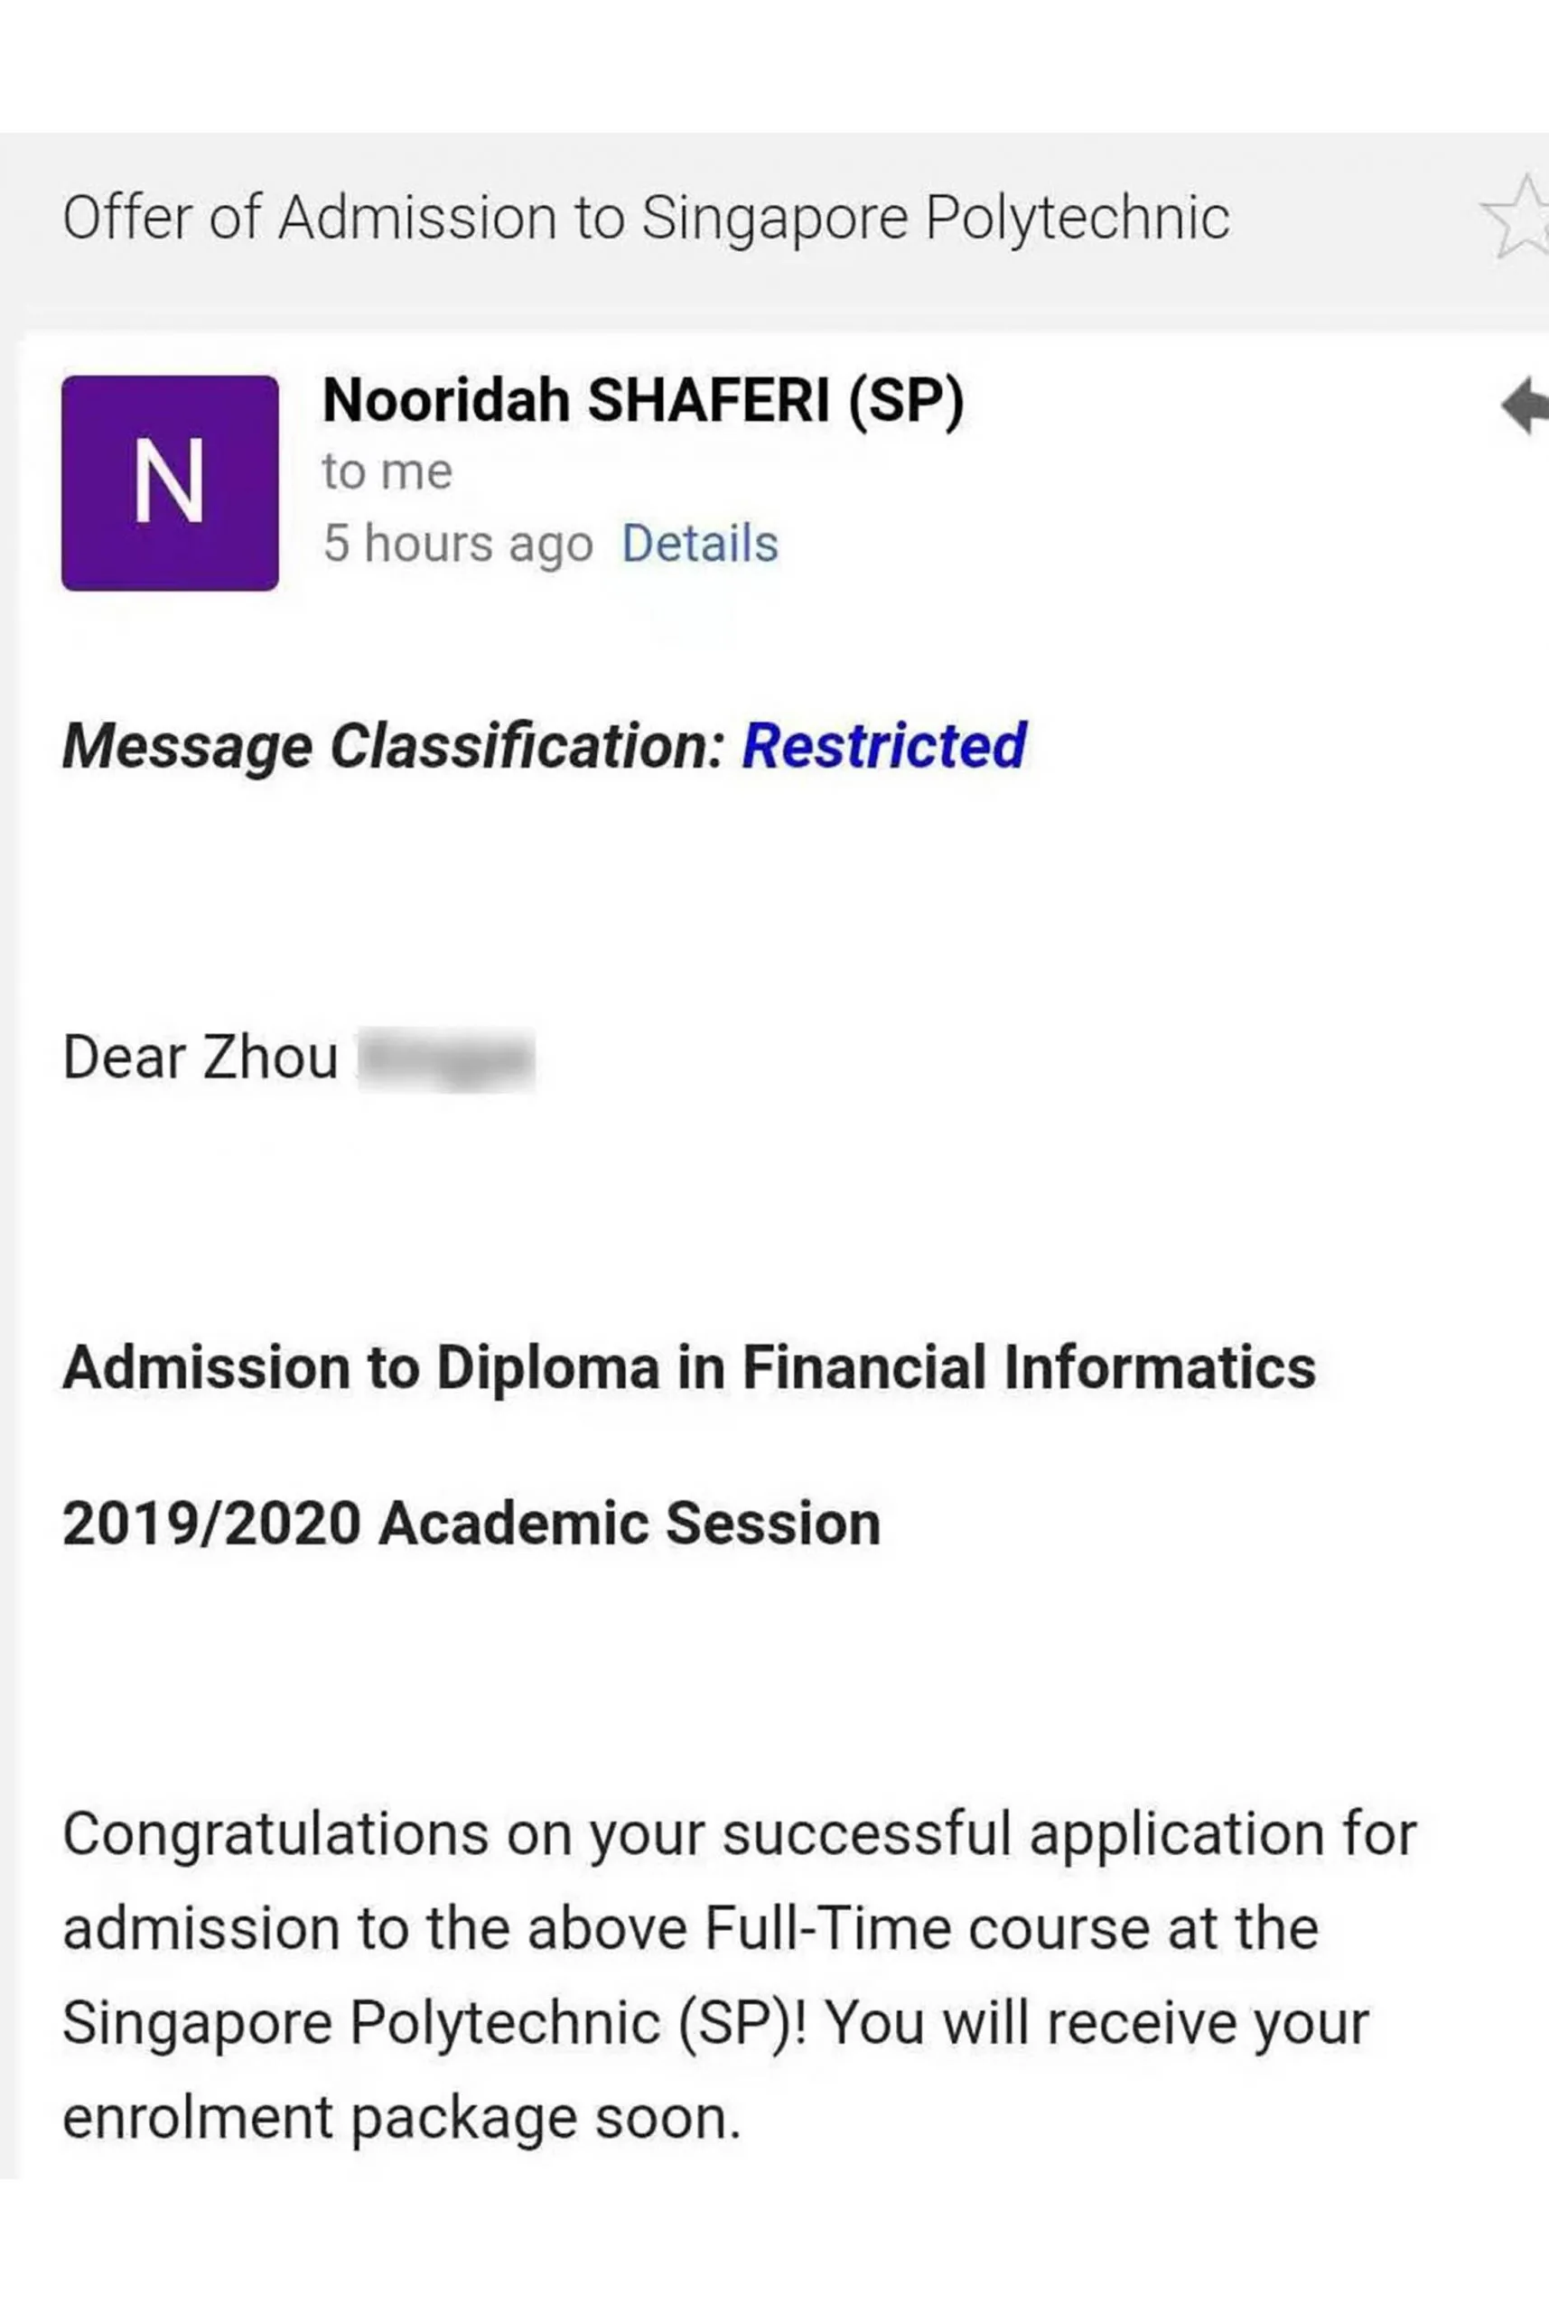The height and width of the screenshot is (2312, 1549).
Task: Click the "Singapore Polytechnic (SP)!" body text
Action: click(434, 2023)
